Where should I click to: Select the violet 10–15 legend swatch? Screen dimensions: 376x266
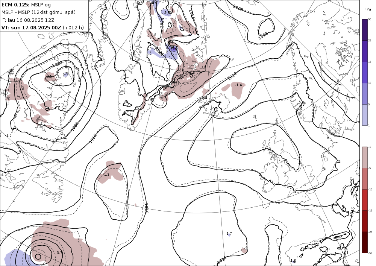pyautogui.click(x=365, y=73)
